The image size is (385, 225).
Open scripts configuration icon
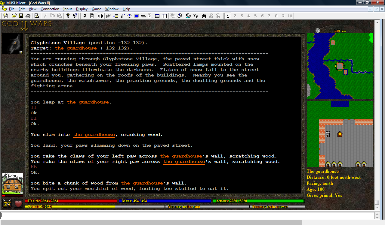point(150,16)
